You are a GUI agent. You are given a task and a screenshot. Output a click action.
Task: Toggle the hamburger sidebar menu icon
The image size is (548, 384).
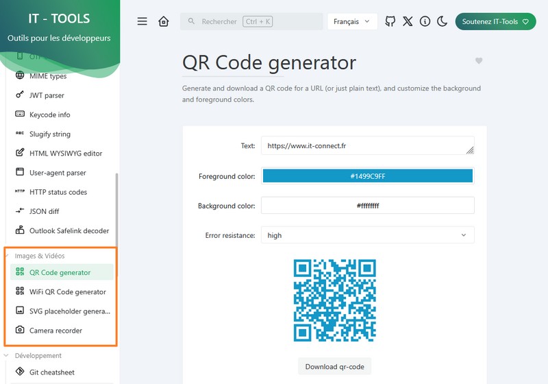[x=142, y=21]
